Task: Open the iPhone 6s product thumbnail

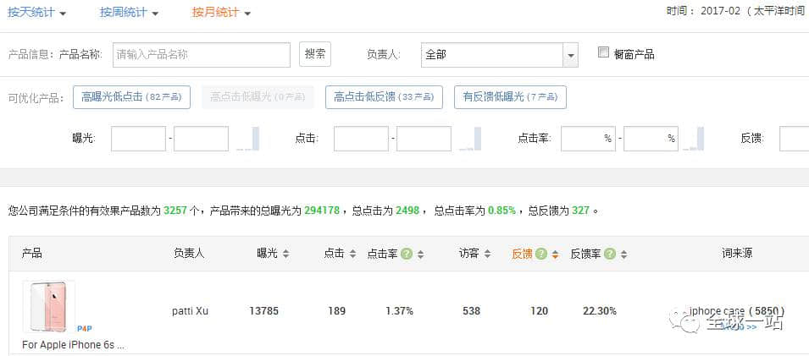Action: tap(48, 308)
